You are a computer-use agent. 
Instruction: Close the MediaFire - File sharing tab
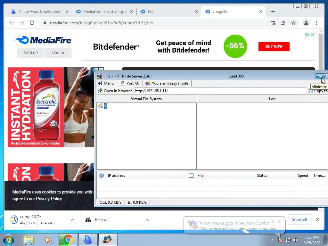[132, 12]
